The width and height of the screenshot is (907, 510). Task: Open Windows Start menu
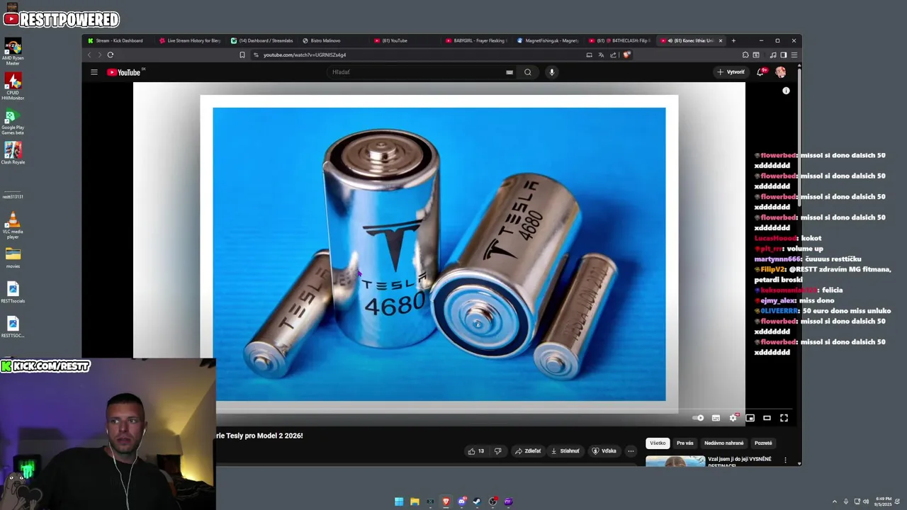point(399,501)
